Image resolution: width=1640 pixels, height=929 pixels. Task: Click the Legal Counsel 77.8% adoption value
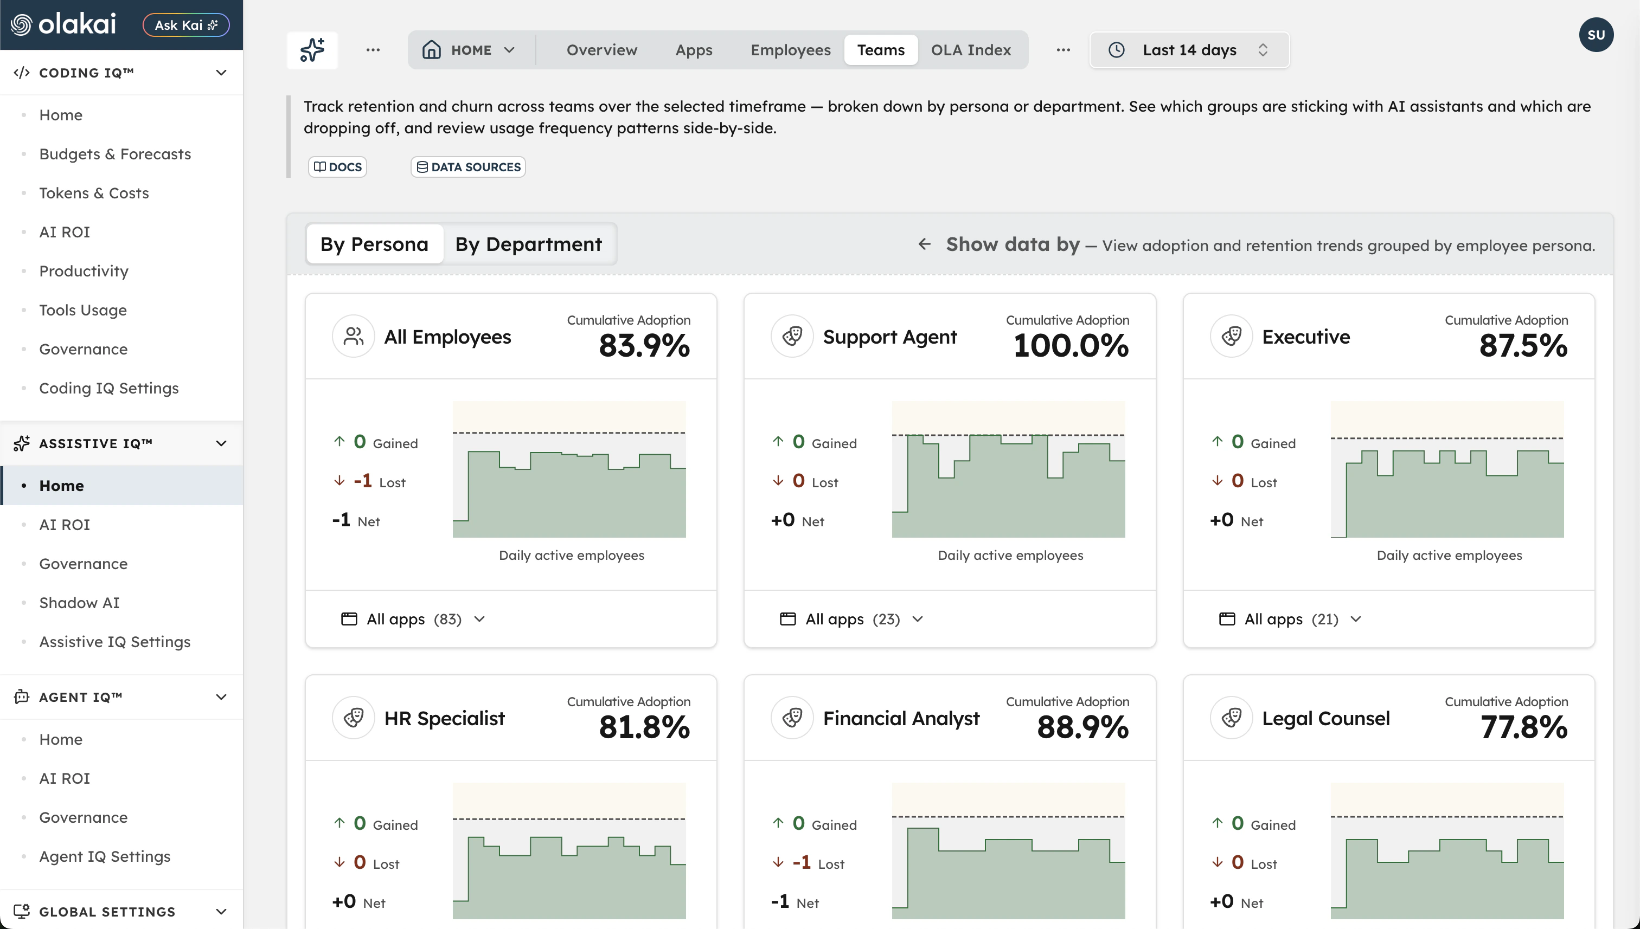coord(1524,727)
